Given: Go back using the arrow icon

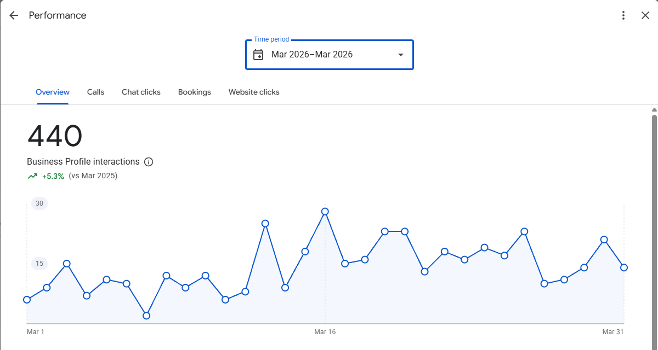Looking at the screenshot, I should point(14,15).
